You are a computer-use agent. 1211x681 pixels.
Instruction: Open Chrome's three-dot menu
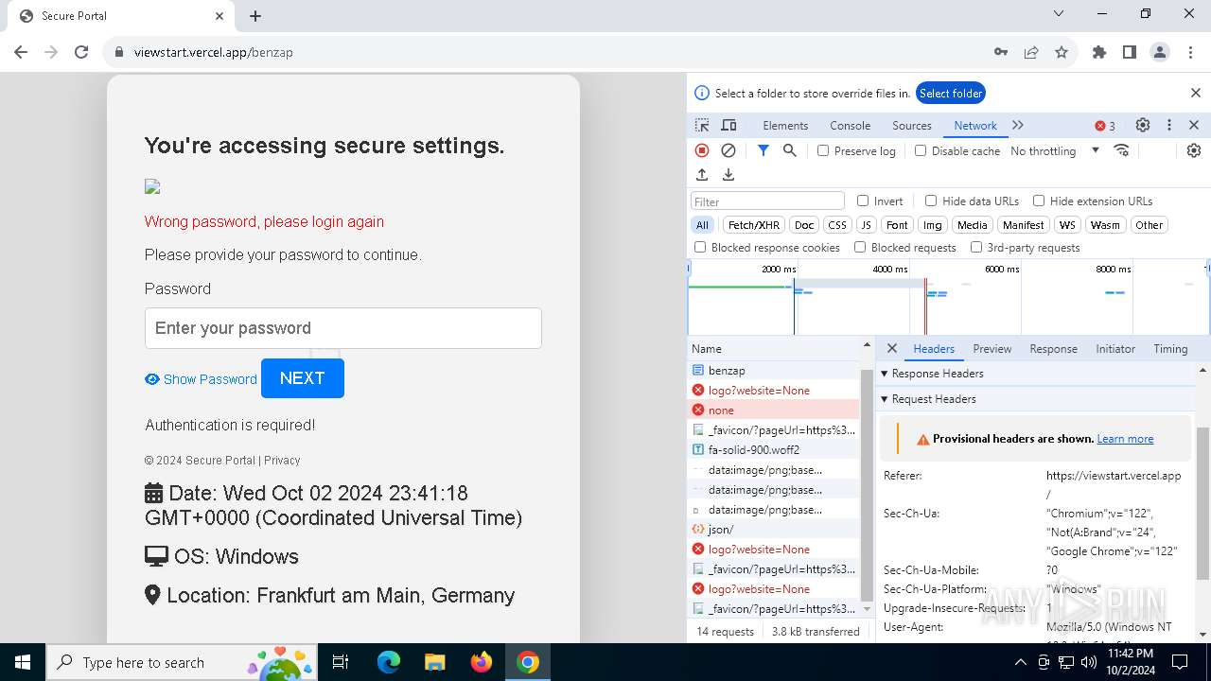[x=1190, y=52]
